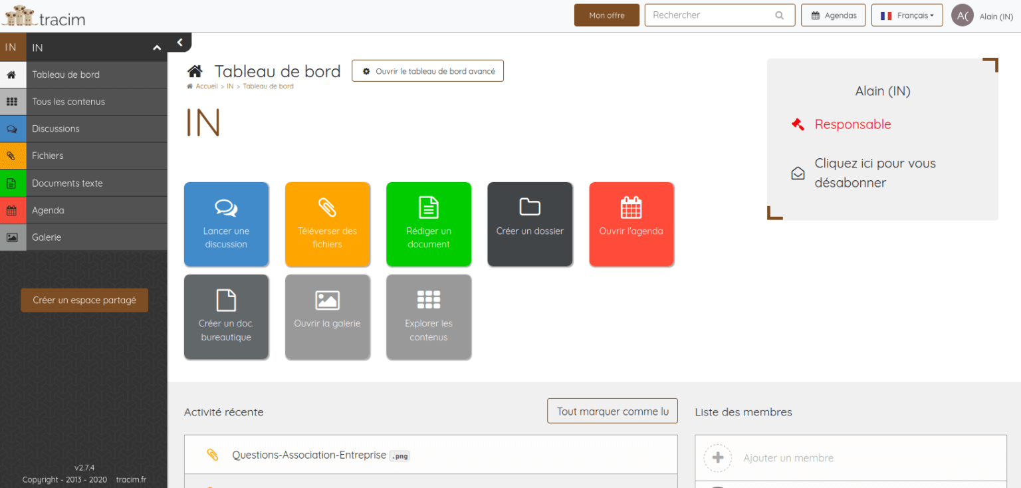Click Rédiger un document tile
The width and height of the screenshot is (1021, 488).
click(429, 225)
